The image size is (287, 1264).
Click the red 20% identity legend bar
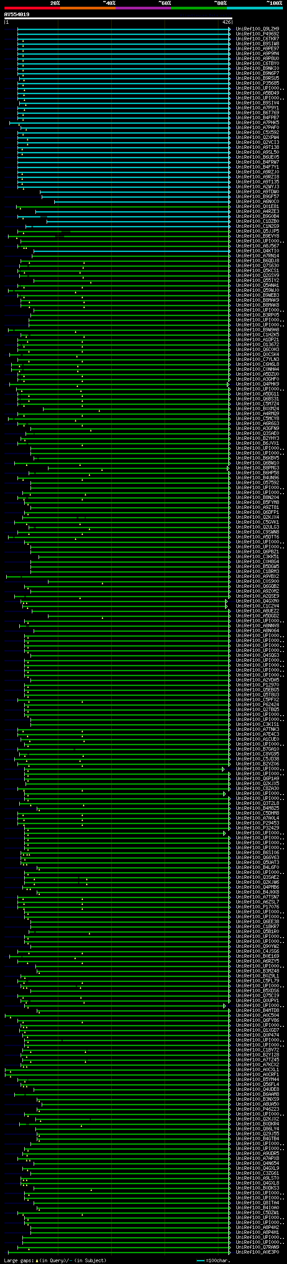pyautogui.click(x=32, y=8)
